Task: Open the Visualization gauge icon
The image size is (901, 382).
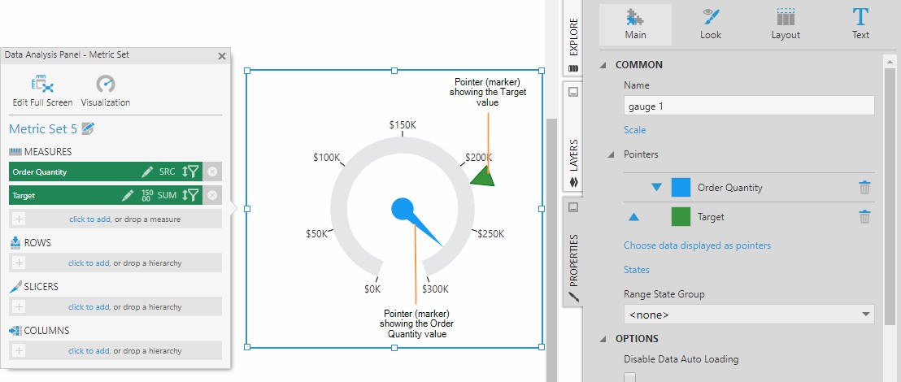Action: click(x=106, y=85)
